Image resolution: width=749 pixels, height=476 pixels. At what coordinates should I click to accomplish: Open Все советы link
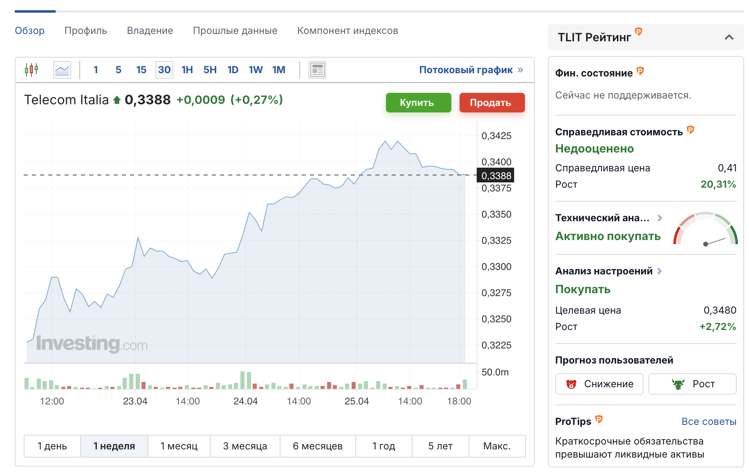(x=709, y=422)
